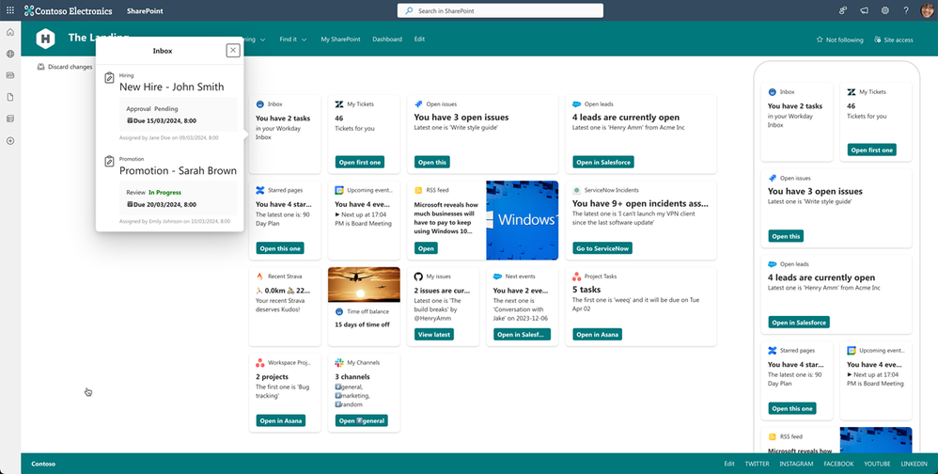Open the TWITTER footer link

(x=757, y=464)
